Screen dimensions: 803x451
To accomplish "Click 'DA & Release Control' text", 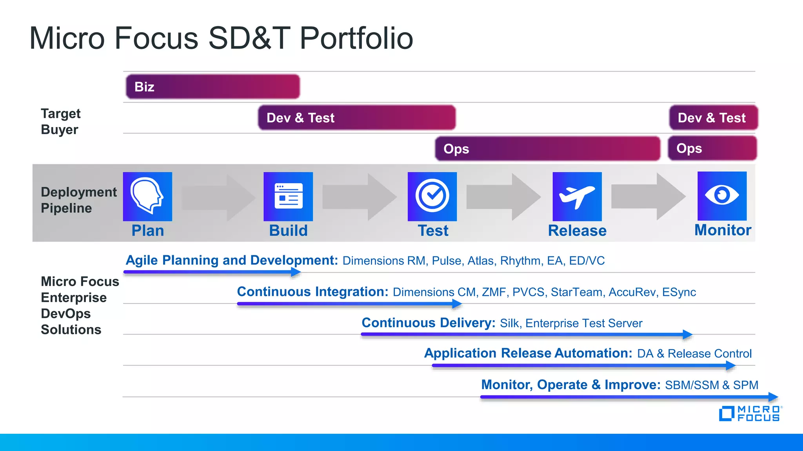I will click(694, 354).
